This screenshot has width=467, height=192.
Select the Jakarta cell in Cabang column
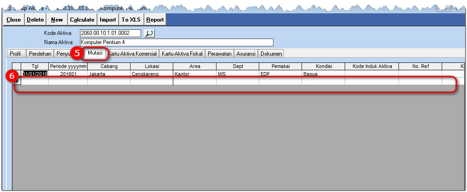click(108, 74)
